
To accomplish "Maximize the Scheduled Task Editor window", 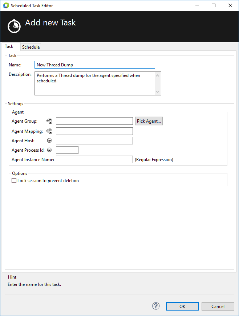I will click(x=214, y=5).
